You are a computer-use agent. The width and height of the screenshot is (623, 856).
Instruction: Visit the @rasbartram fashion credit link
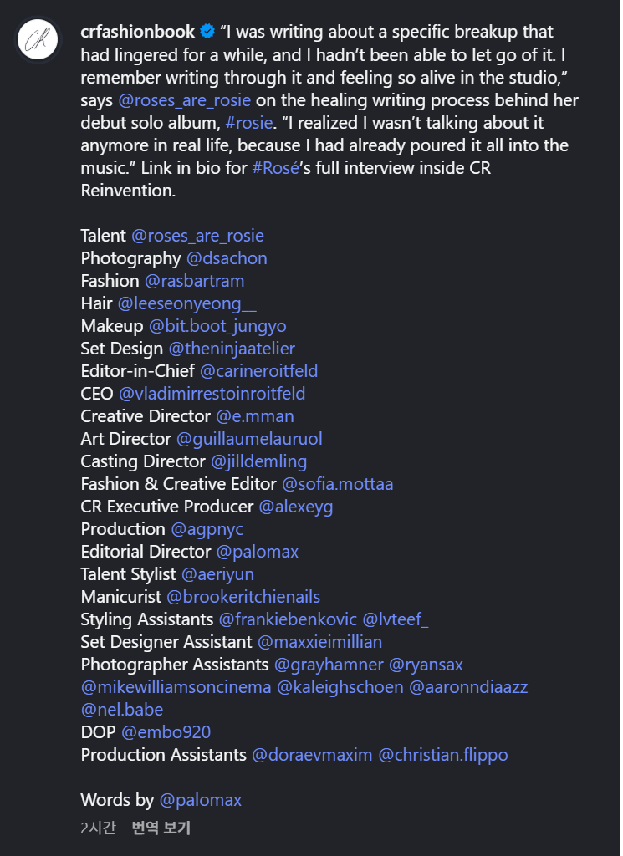pos(195,281)
